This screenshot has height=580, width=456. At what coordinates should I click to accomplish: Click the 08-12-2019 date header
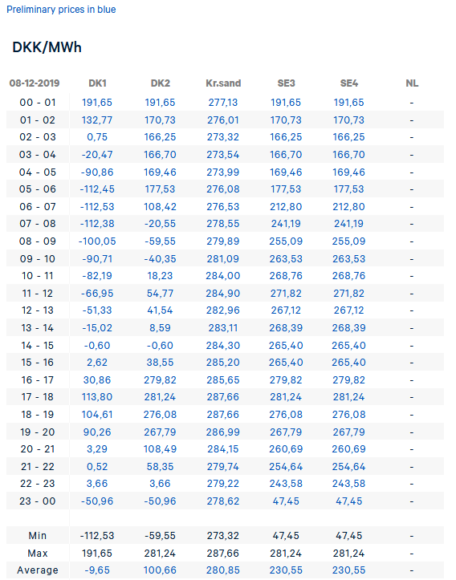[35, 83]
